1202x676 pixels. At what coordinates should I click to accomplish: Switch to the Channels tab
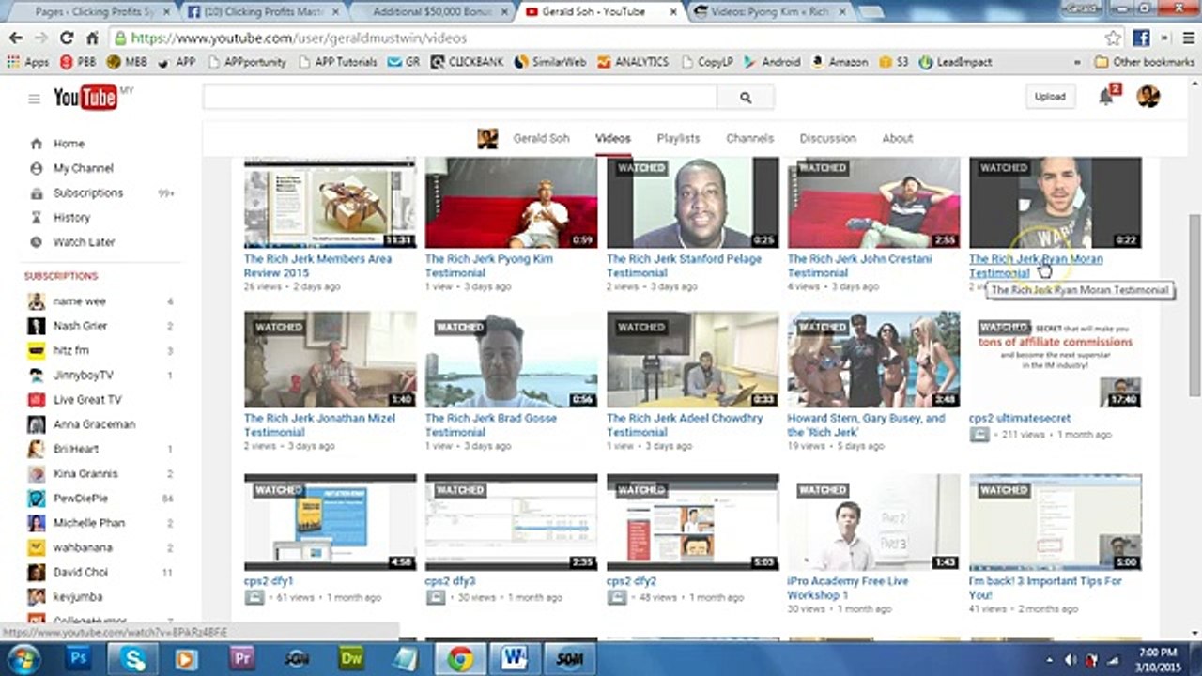click(x=749, y=138)
